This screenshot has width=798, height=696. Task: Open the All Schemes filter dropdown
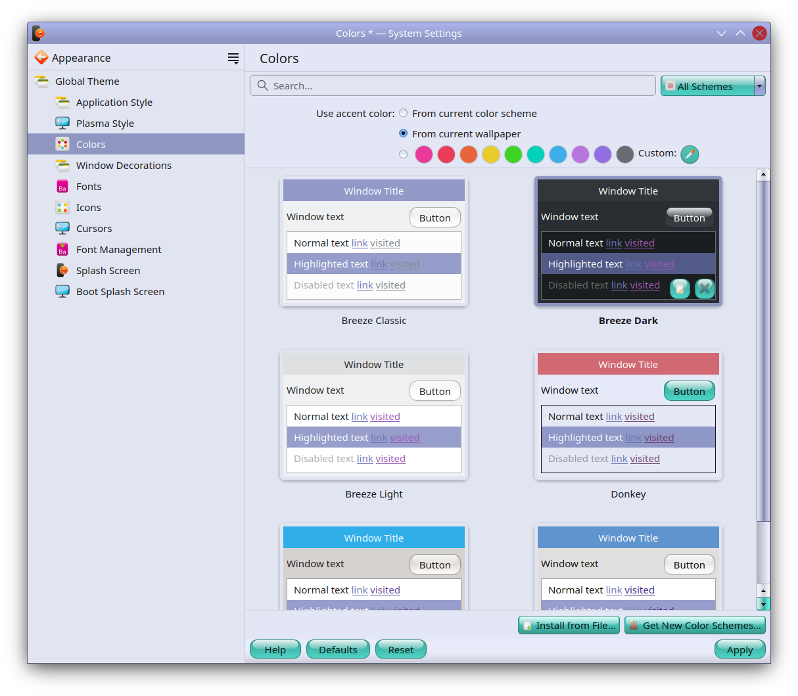coord(713,86)
